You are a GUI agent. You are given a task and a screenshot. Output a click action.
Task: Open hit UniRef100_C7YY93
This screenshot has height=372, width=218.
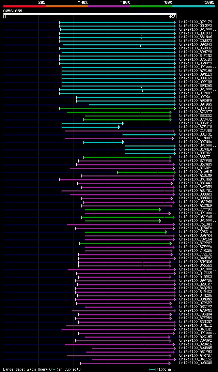point(196,210)
